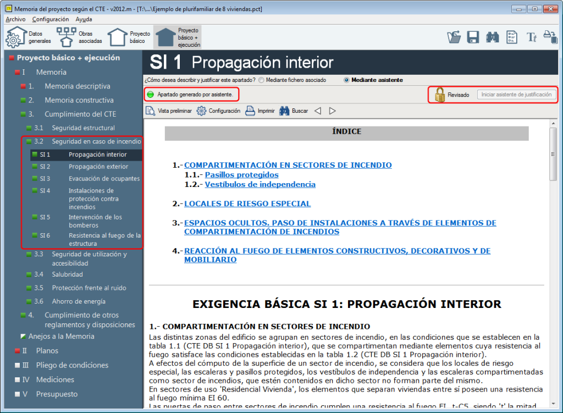Click Iniciar asistente de justificación button
Screen dimensions: 563x413
516,95
